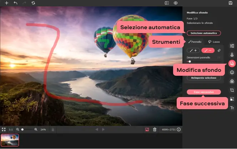This screenshot has height=149, width=237.
Task: Select the stamp retouch tool in sidebar
Action: 232,54
